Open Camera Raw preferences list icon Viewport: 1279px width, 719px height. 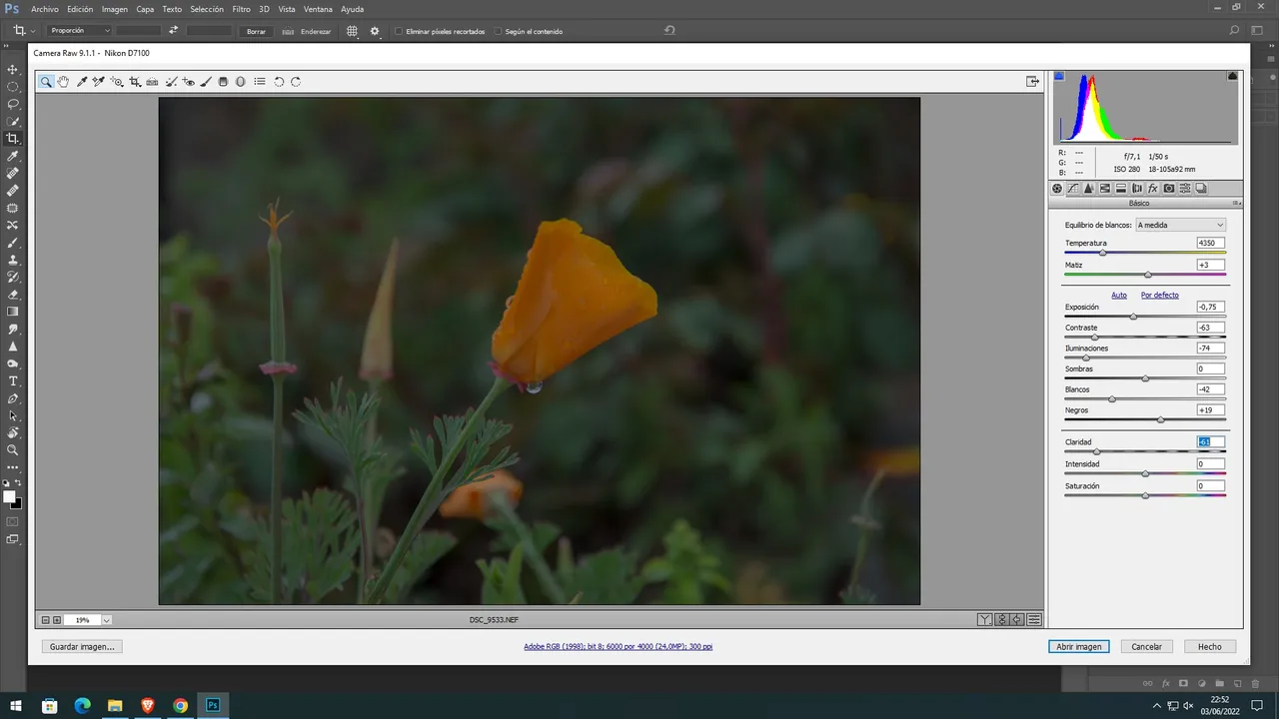pos(260,82)
